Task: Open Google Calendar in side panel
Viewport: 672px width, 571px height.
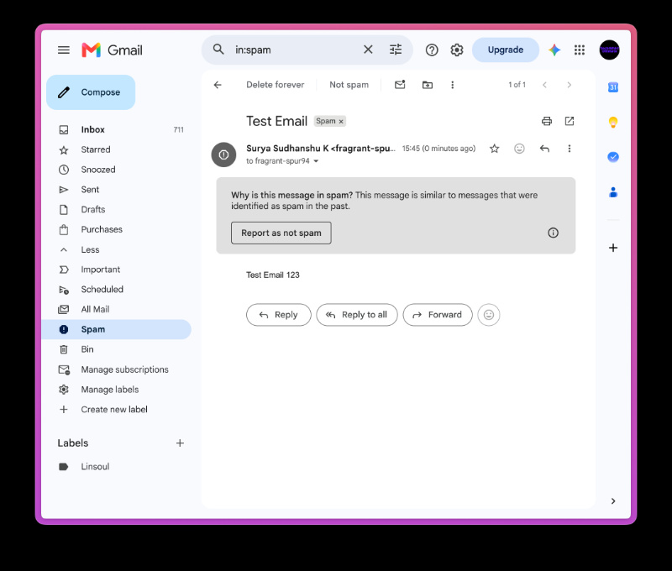Action: click(613, 87)
